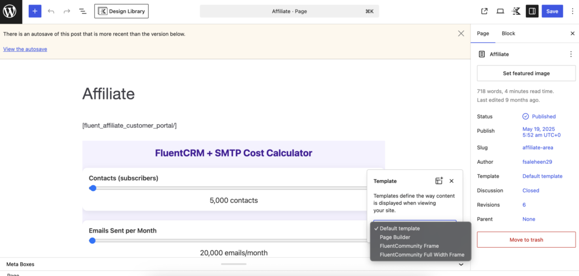
Task: Dismiss the autosave notice
Action: (x=461, y=33)
